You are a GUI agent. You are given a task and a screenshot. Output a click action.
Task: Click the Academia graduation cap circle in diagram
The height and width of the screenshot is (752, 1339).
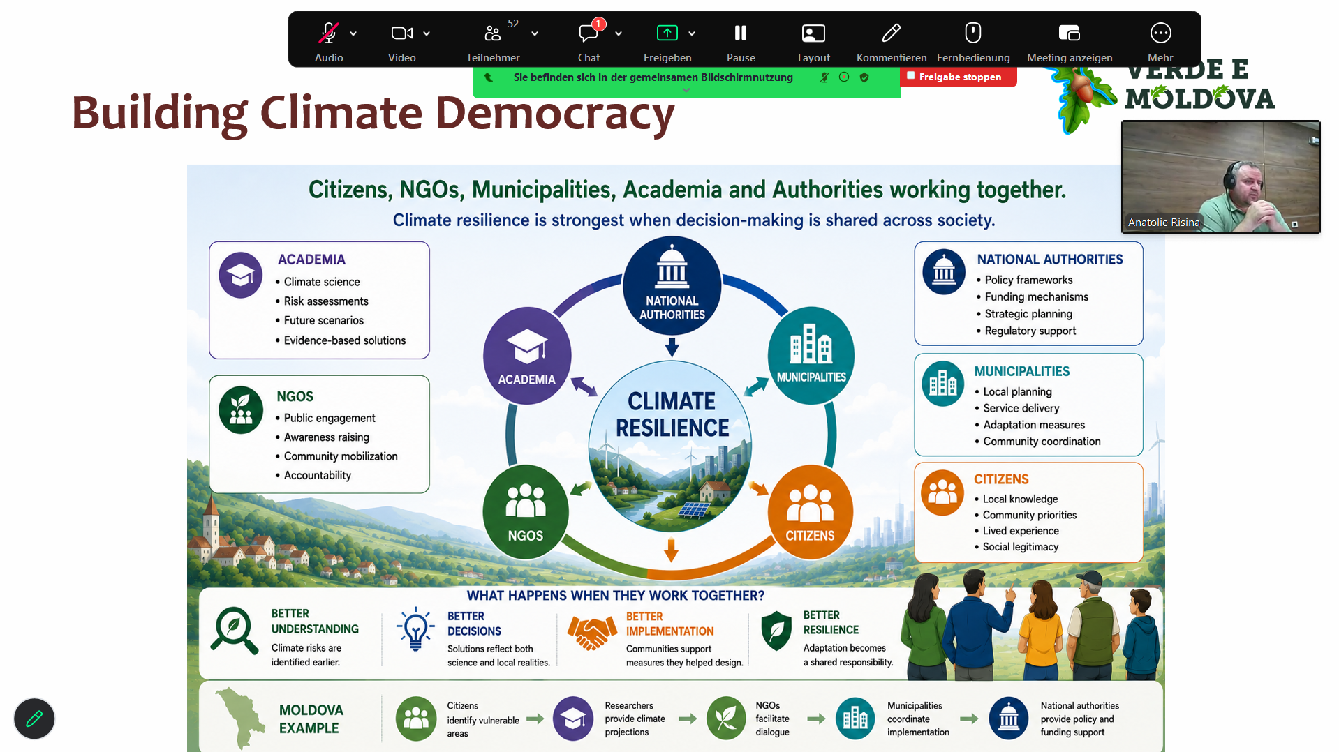pyautogui.click(x=527, y=356)
